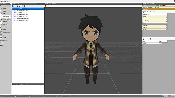This screenshot has width=175, height=98.
Task: Select scdx012_blendshape in the list
Action: [22, 17]
